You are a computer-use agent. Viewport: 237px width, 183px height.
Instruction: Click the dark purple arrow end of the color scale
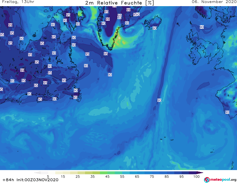click(200, 173)
